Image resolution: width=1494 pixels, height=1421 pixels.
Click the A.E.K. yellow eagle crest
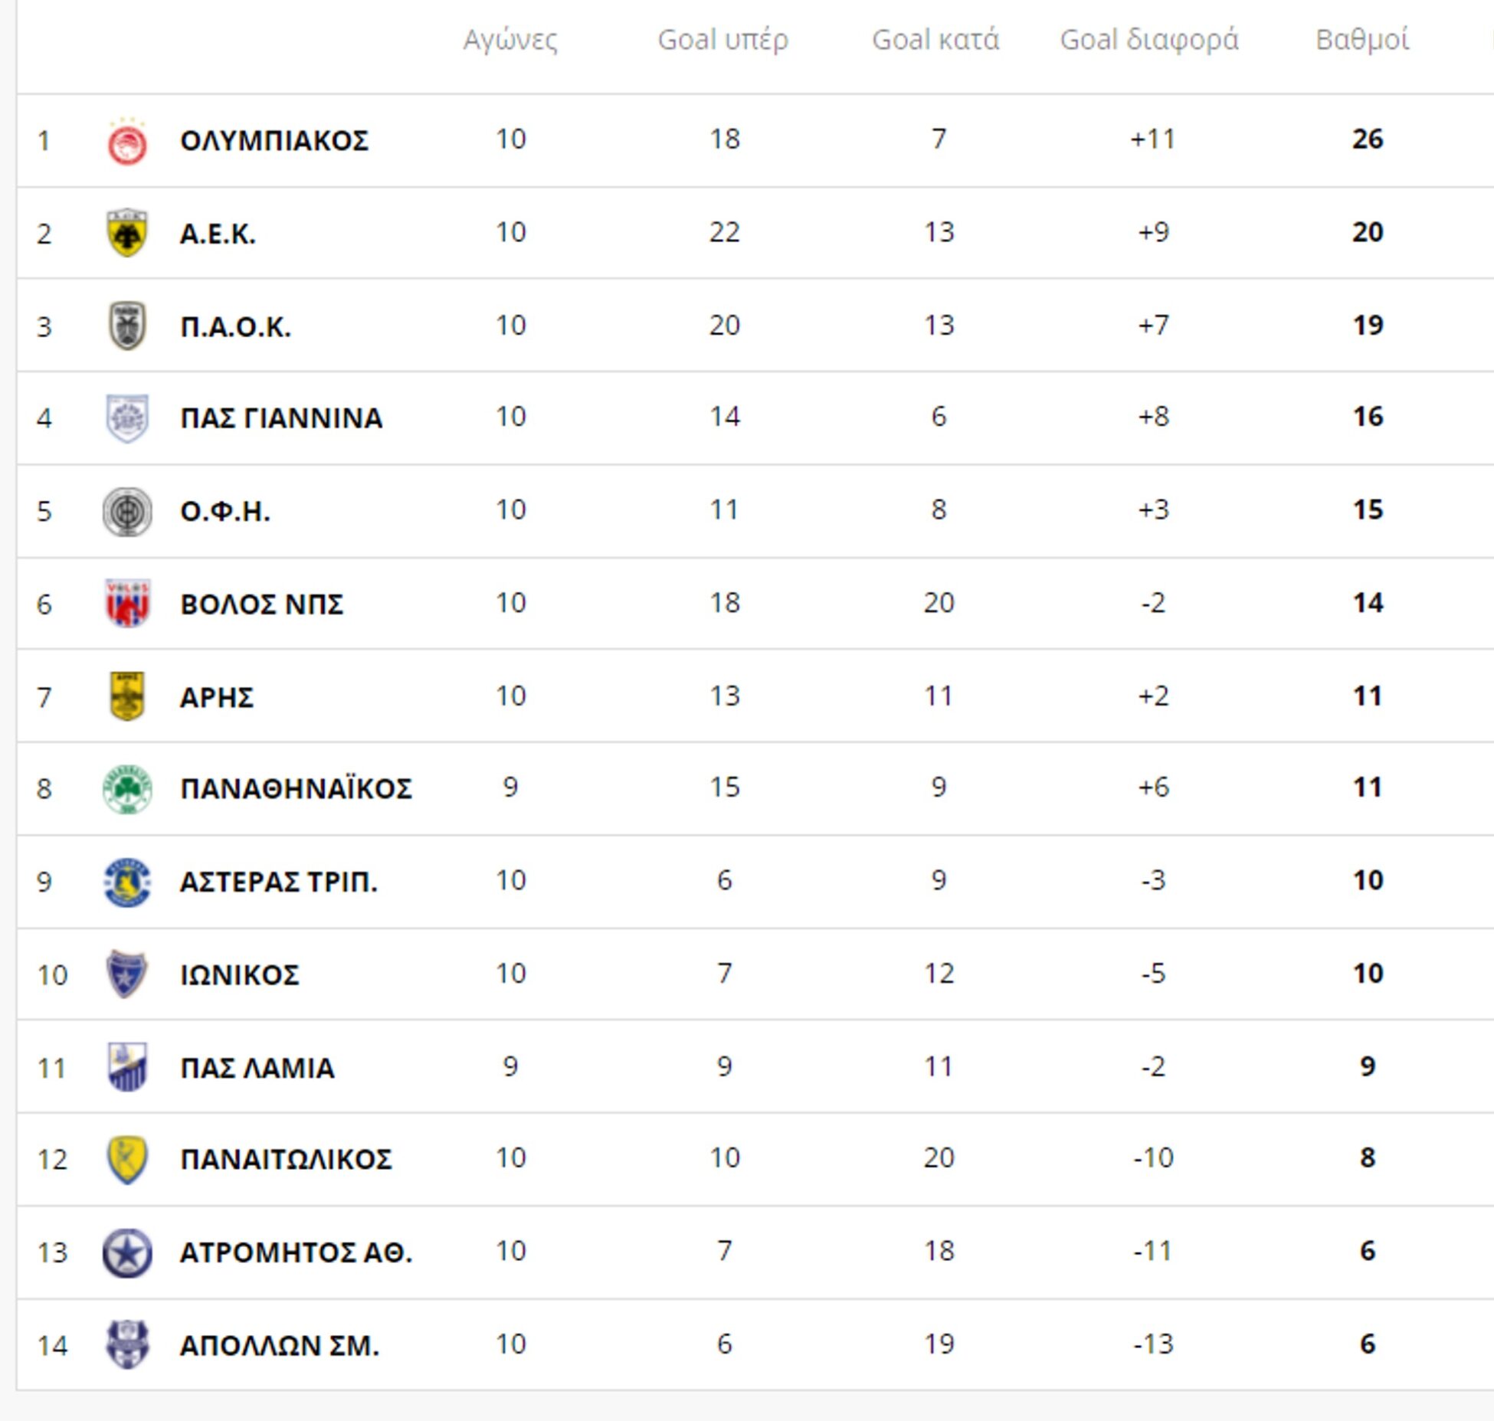coord(127,234)
